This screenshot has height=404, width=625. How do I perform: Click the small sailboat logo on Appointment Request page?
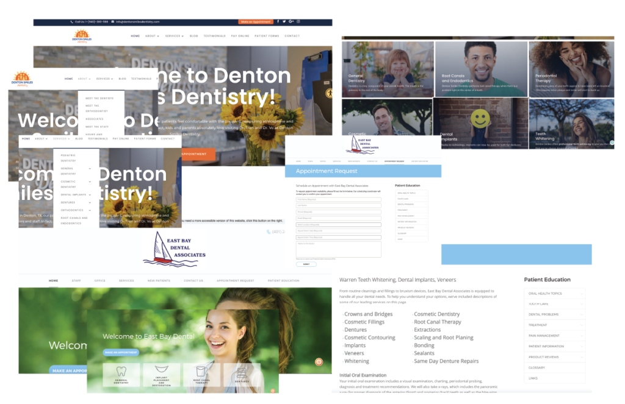coord(363,144)
